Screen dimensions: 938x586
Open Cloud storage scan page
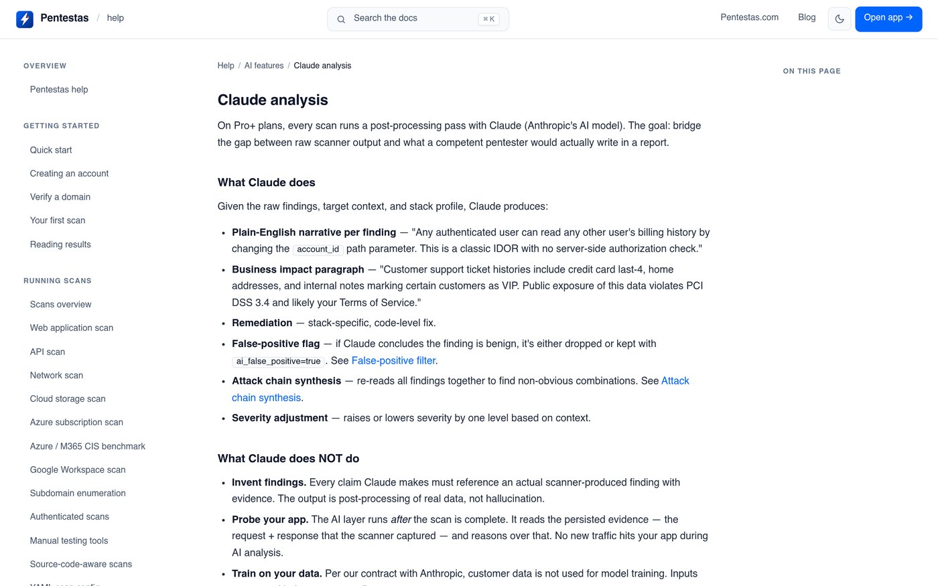pyautogui.click(x=68, y=398)
